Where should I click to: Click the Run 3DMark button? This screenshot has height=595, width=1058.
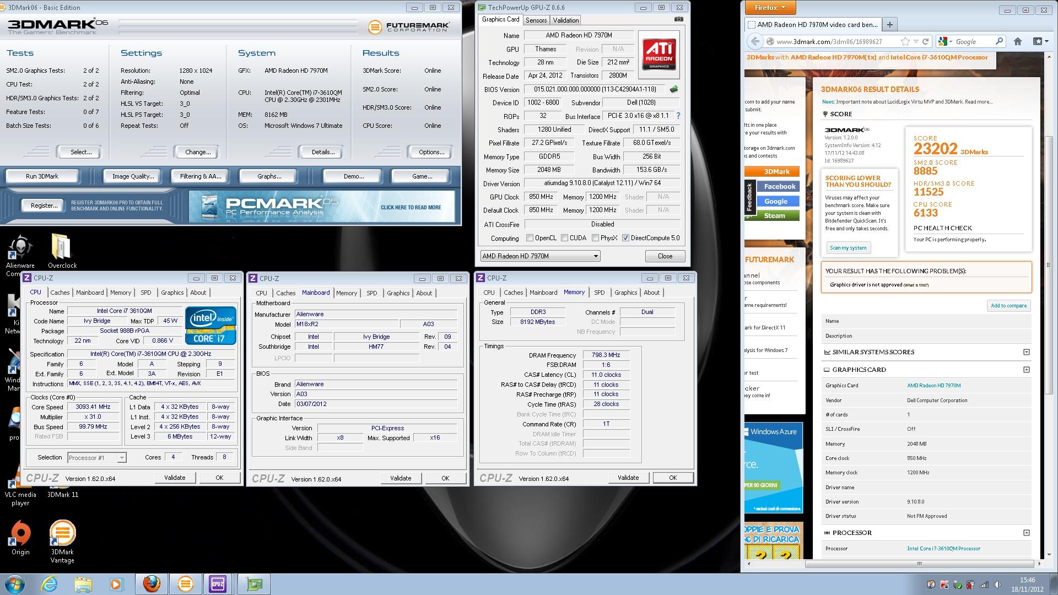click(x=42, y=176)
